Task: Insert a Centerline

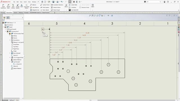Action: point(73,7)
